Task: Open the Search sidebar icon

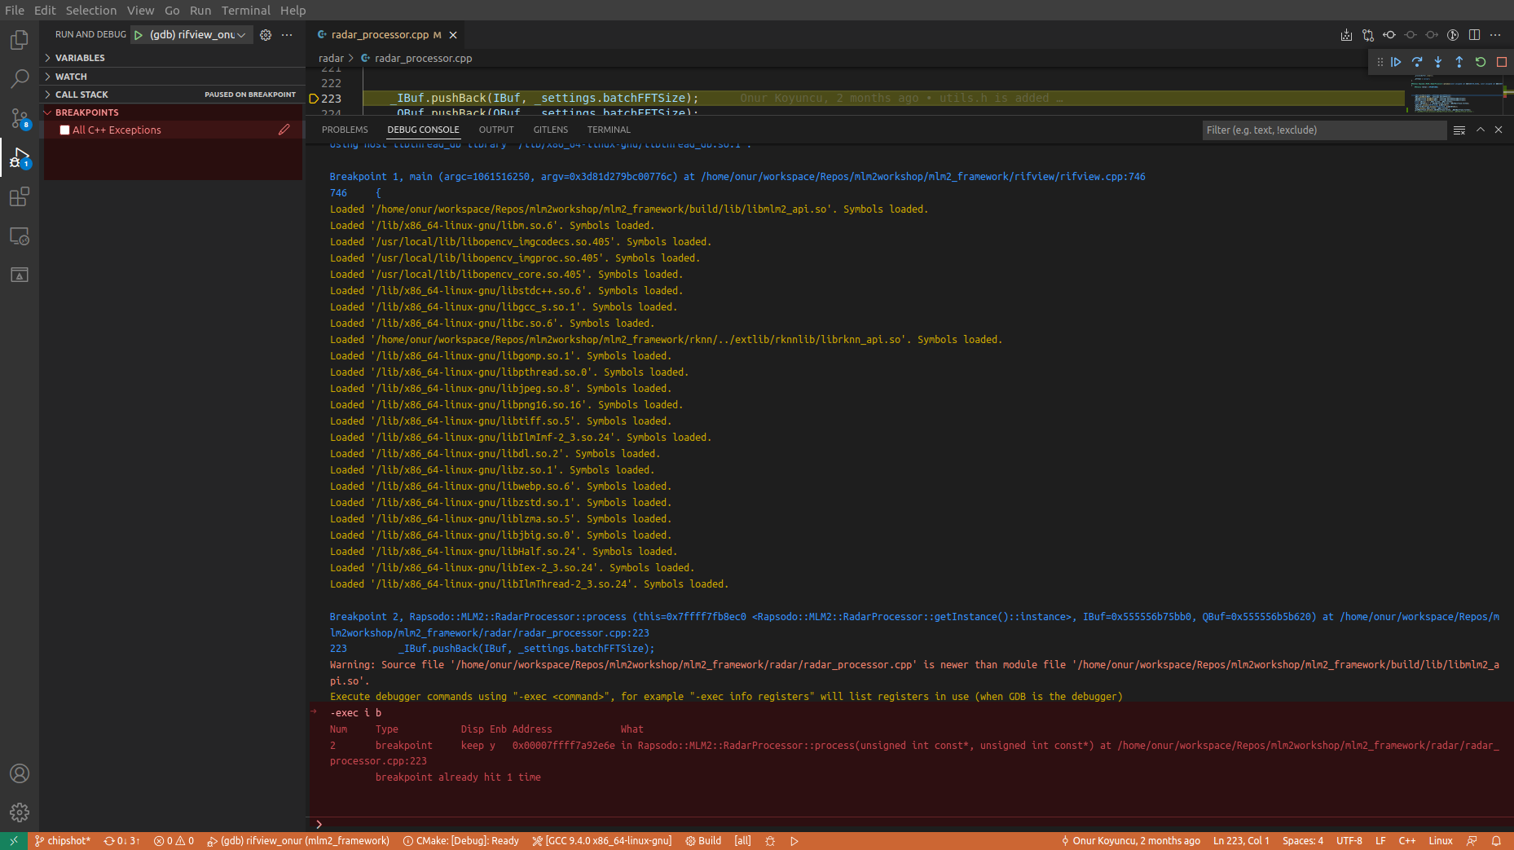Action: click(19, 78)
